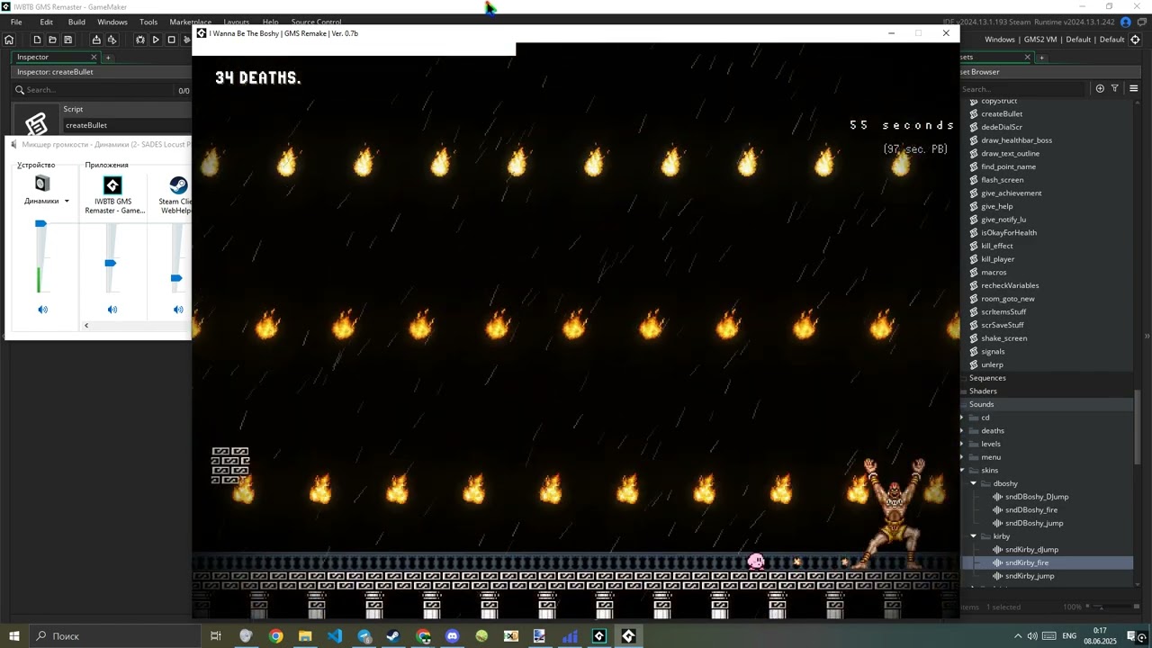Collapse the dboshy skins folder

(974, 483)
